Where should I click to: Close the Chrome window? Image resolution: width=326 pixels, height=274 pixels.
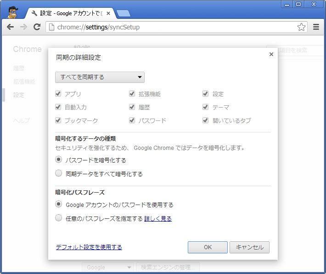click(x=314, y=5)
